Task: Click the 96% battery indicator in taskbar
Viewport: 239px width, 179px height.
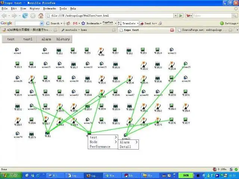Action: 186,176
